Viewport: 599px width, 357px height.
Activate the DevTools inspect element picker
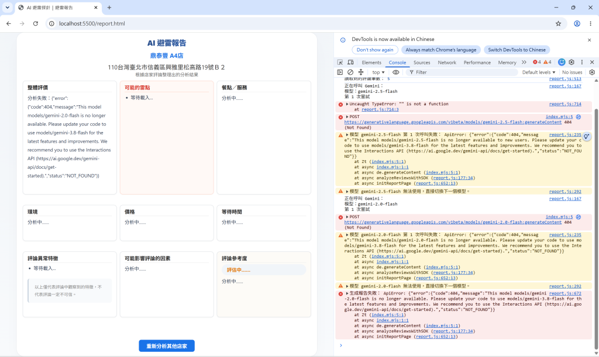pyautogui.click(x=340, y=62)
